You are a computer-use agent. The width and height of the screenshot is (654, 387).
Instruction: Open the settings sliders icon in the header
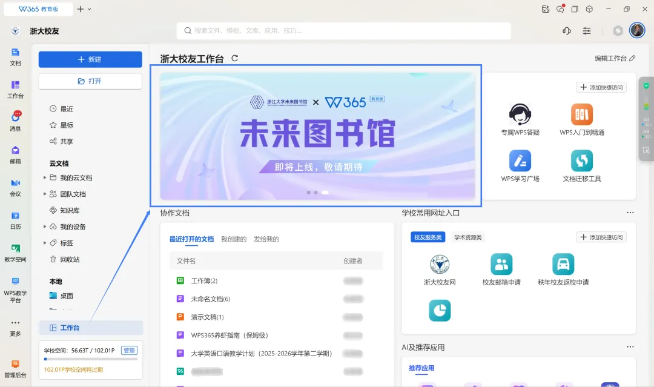(586, 31)
